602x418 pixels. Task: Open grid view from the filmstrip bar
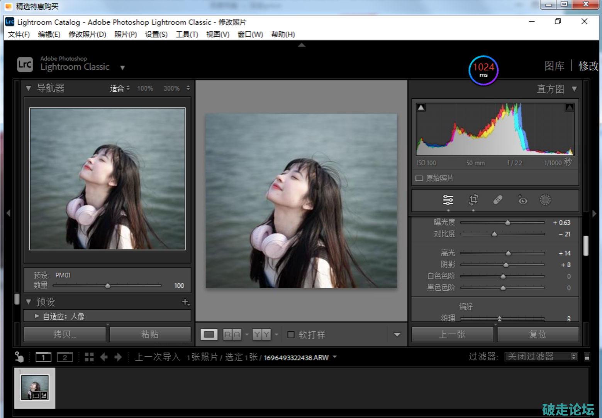[89, 357]
